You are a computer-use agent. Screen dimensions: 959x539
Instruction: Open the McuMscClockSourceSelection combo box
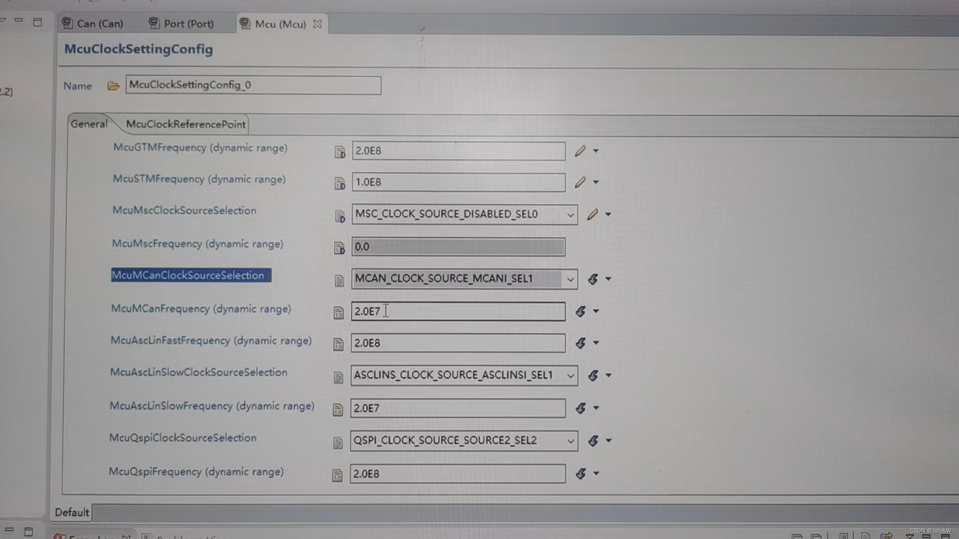570,215
